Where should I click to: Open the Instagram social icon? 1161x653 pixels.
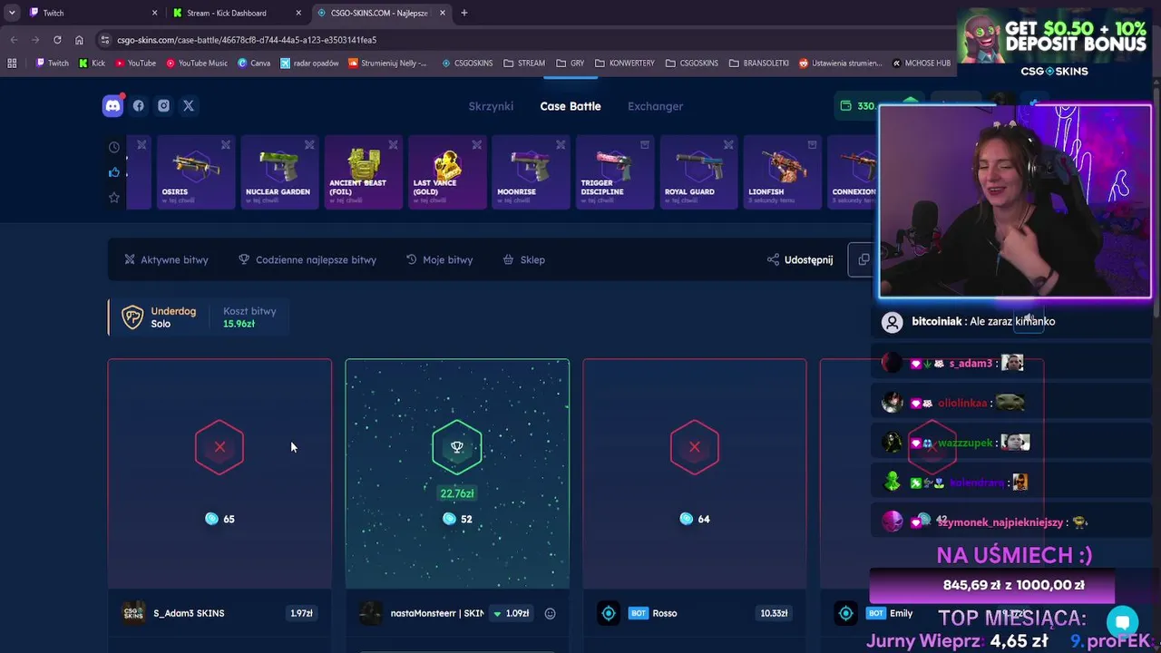pyautogui.click(x=163, y=106)
